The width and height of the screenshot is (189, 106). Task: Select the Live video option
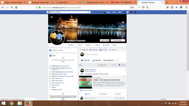click(x=103, y=50)
